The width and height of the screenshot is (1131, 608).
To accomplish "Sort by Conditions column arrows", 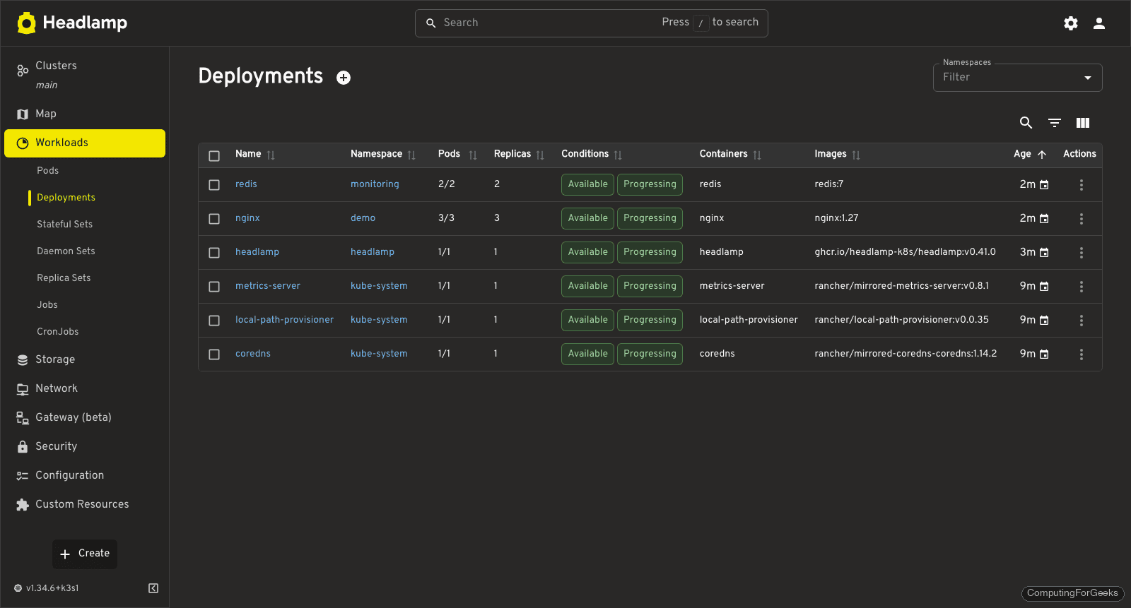I will click(x=618, y=155).
